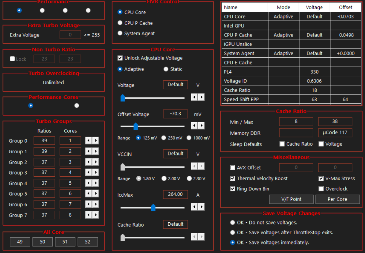Select CPU P Cache in FIVR Control
This screenshot has height=253, width=365.
point(120,23)
